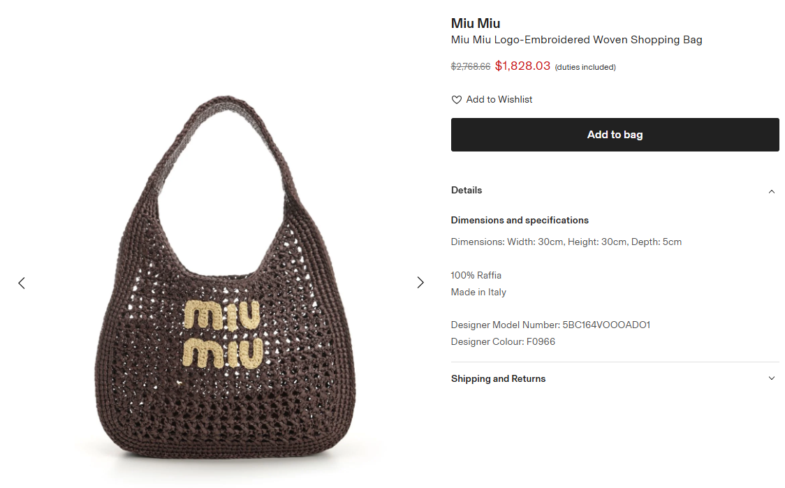Click the Designer Colour F0966 line
785x488 pixels.
pos(503,341)
